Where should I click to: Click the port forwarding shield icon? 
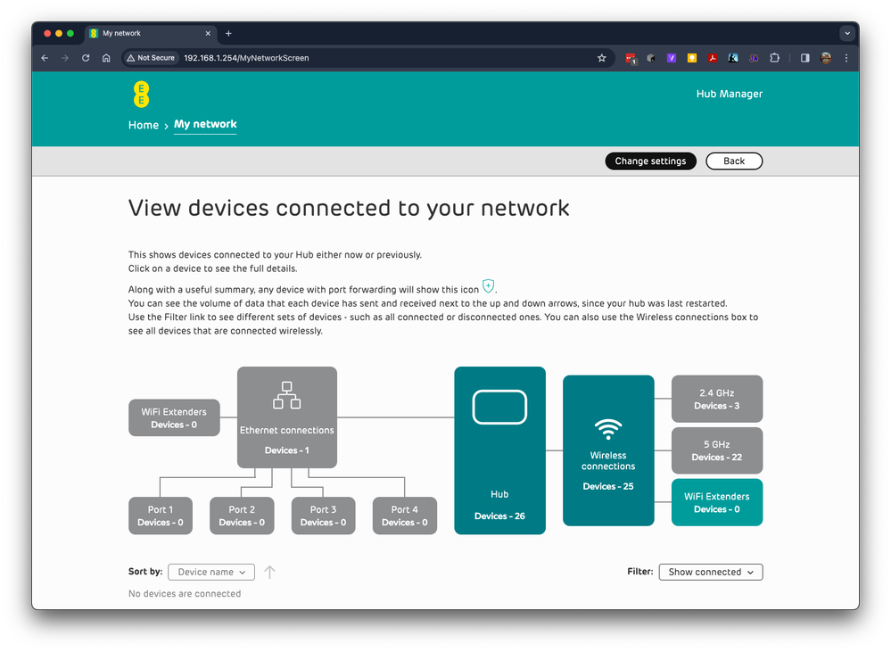coord(488,286)
